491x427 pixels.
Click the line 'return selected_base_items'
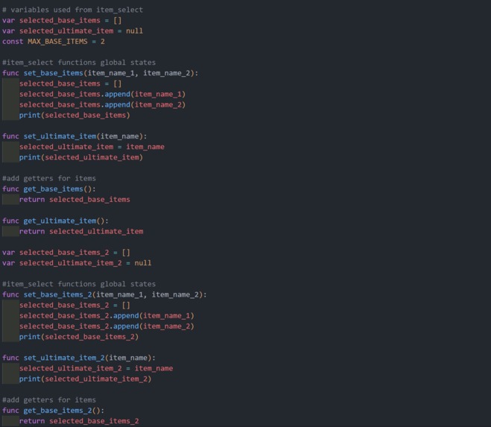[75, 200]
